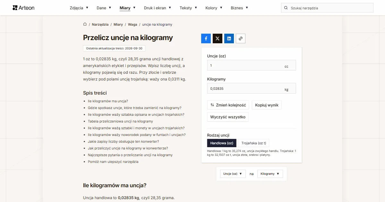
Task: Click the Arteon logo
Action: 23,8
